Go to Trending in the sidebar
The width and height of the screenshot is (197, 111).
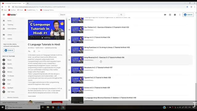[10, 25]
